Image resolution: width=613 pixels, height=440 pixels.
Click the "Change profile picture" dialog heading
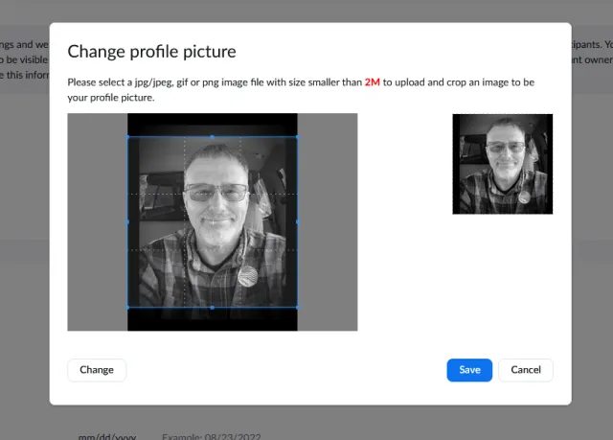(x=151, y=52)
